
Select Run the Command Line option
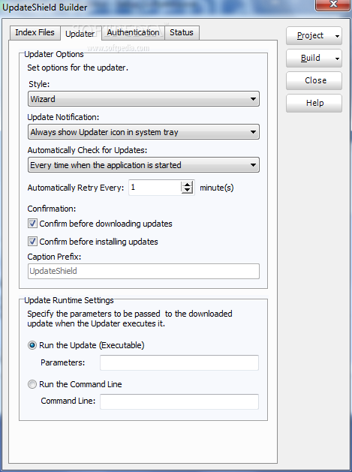(32, 384)
